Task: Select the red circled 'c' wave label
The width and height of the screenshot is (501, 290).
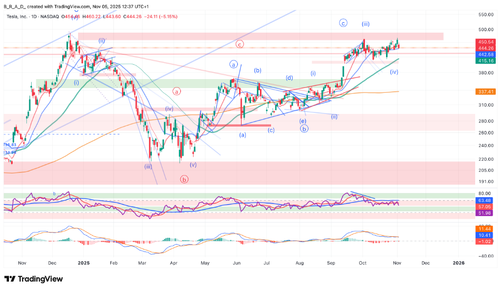Action: coord(239,45)
